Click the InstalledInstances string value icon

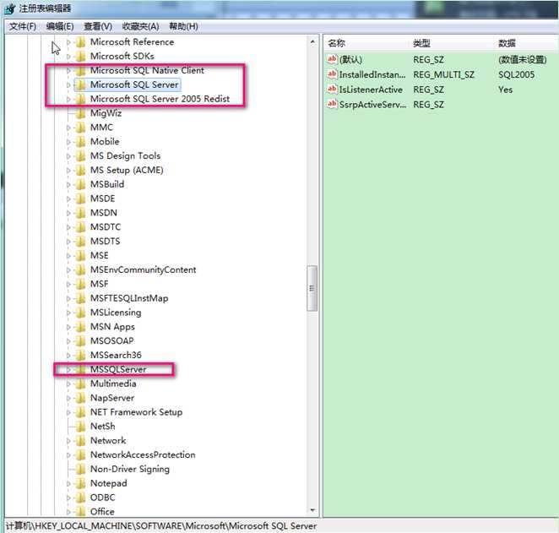click(332, 74)
